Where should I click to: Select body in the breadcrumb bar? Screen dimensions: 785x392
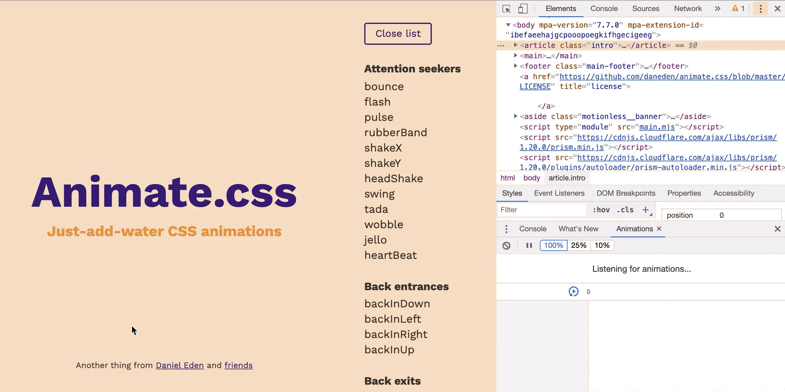pos(532,178)
